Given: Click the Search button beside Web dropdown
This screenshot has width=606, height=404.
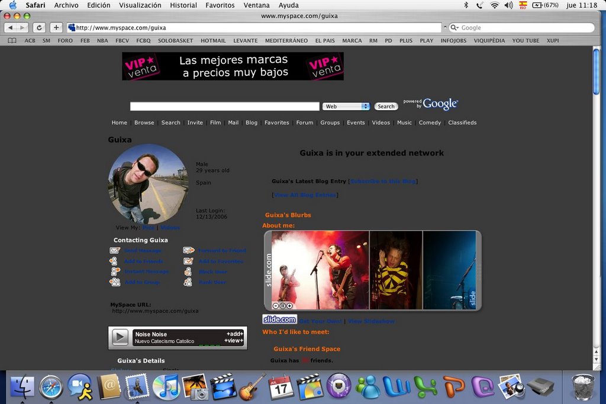Looking at the screenshot, I should coord(386,106).
